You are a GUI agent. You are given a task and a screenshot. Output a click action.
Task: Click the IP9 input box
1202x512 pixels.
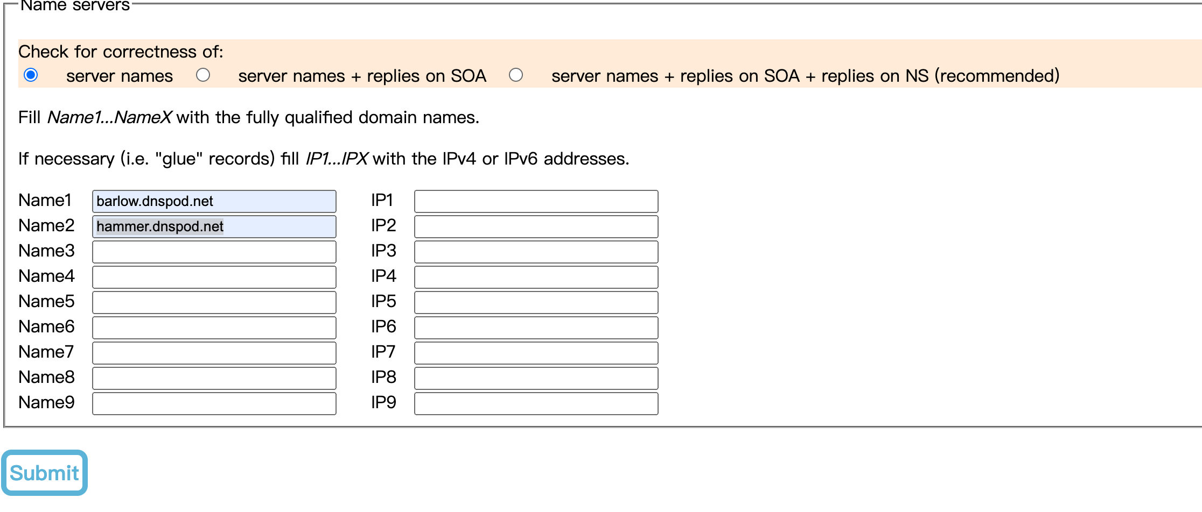point(536,403)
